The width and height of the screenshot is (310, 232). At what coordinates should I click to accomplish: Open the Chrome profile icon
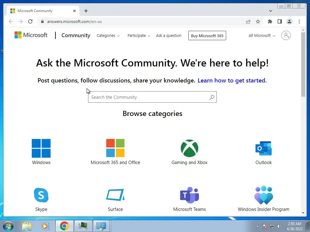(x=289, y=21)
